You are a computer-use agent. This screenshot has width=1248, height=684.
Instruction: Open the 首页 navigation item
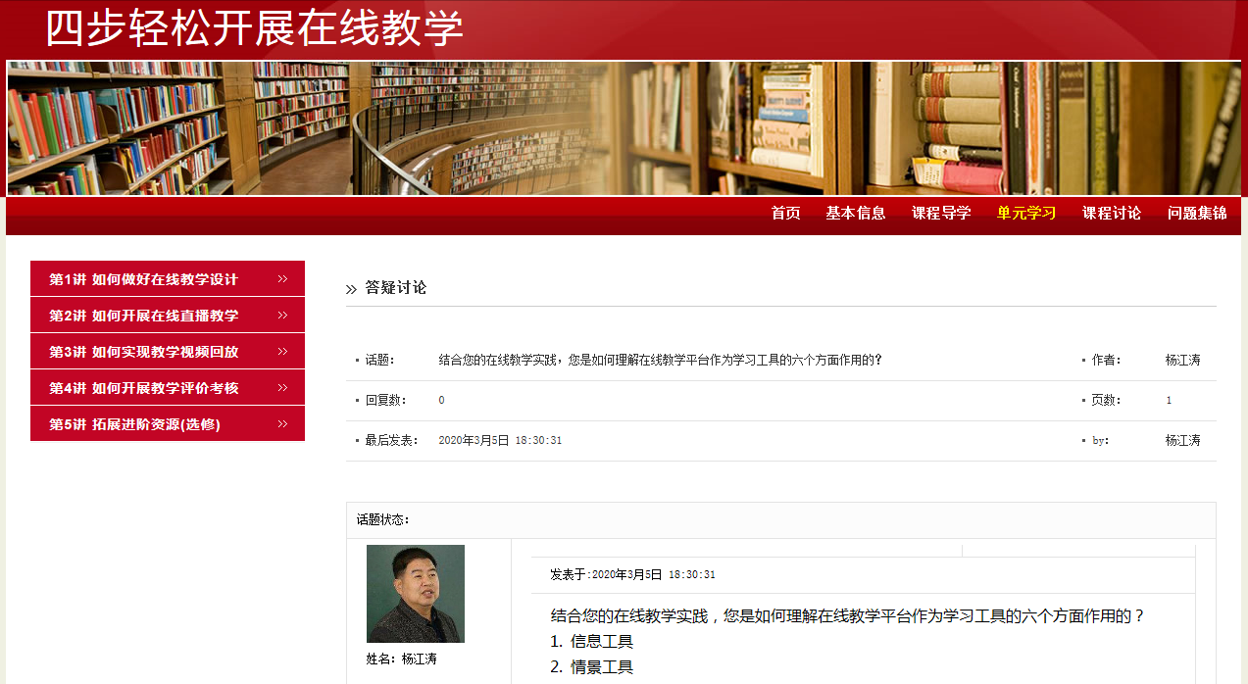(x=785, y=213)
